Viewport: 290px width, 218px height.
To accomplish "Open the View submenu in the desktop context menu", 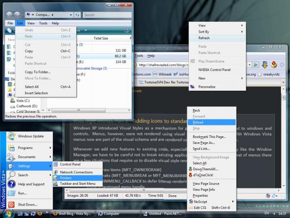I will 217,25.
